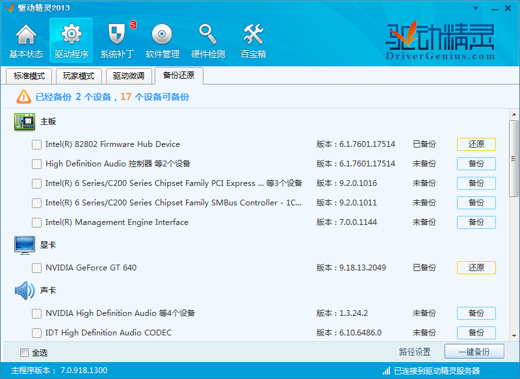Viewport: 520px width, 379px height.
Task: Check High Definition Audio 控制器 checkbox
Action: [x=36, y=164]
